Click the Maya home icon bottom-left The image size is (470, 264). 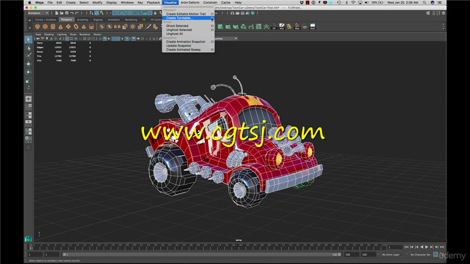pyautogui.click(x=28, y=239)
